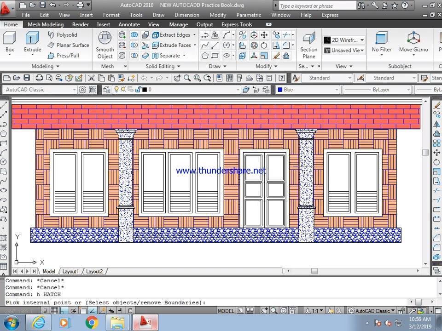Click the QuickCalc calculator icon
The image size is (442, 331).
pos(269,78)
